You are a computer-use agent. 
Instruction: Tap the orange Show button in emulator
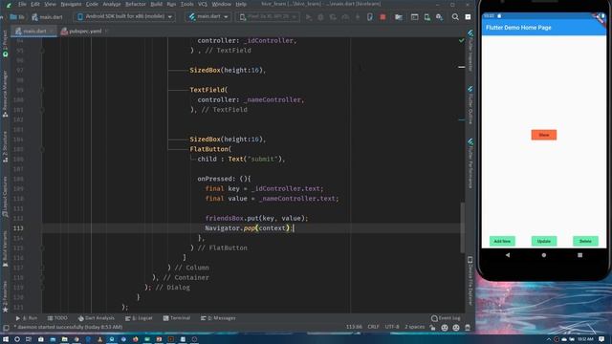pyautogui.click(x=544, y=135)
